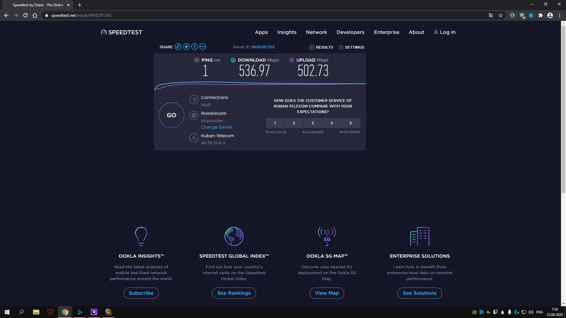
Task: Open more share options ellipsis icon
Action: coord(203,47)
